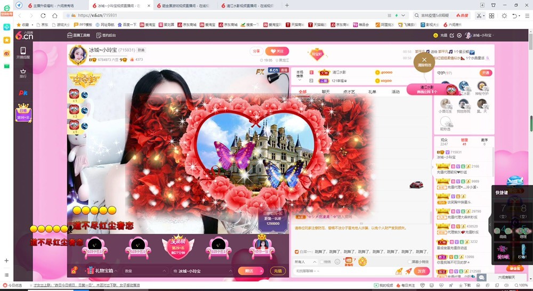Click the gift icon labeled x3
Screen dimensions: 533x291
[x=74, y=110]
